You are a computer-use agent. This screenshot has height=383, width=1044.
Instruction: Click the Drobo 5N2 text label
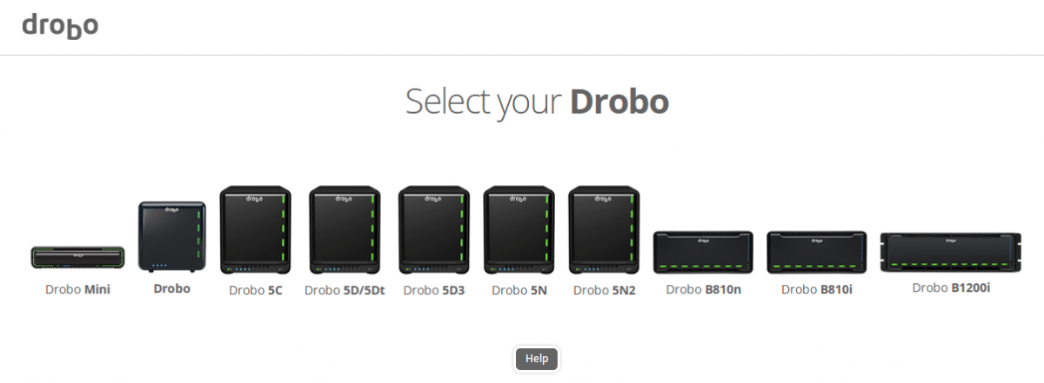point(605,290)
